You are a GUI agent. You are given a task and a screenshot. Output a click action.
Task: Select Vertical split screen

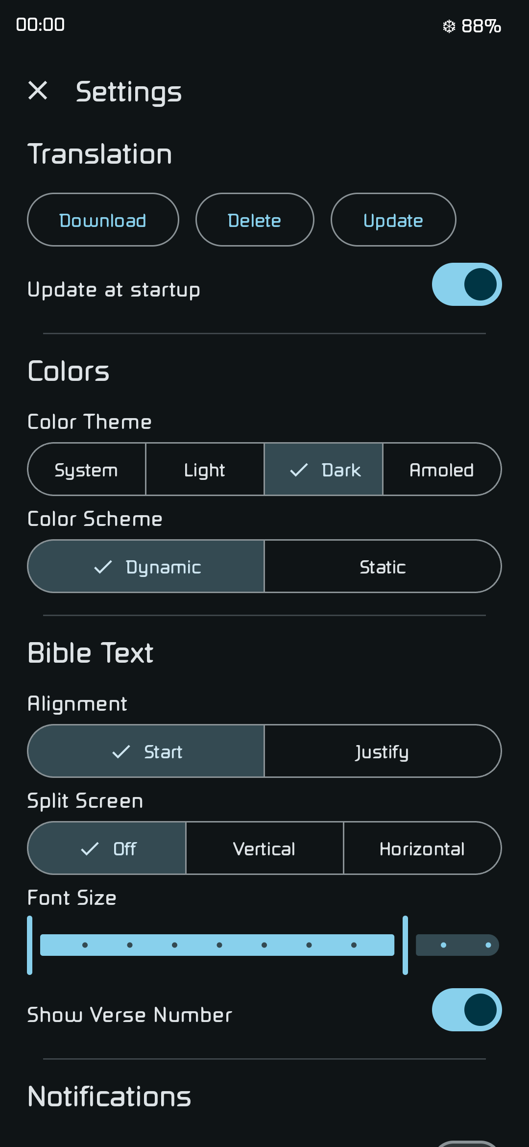[264, 848]
